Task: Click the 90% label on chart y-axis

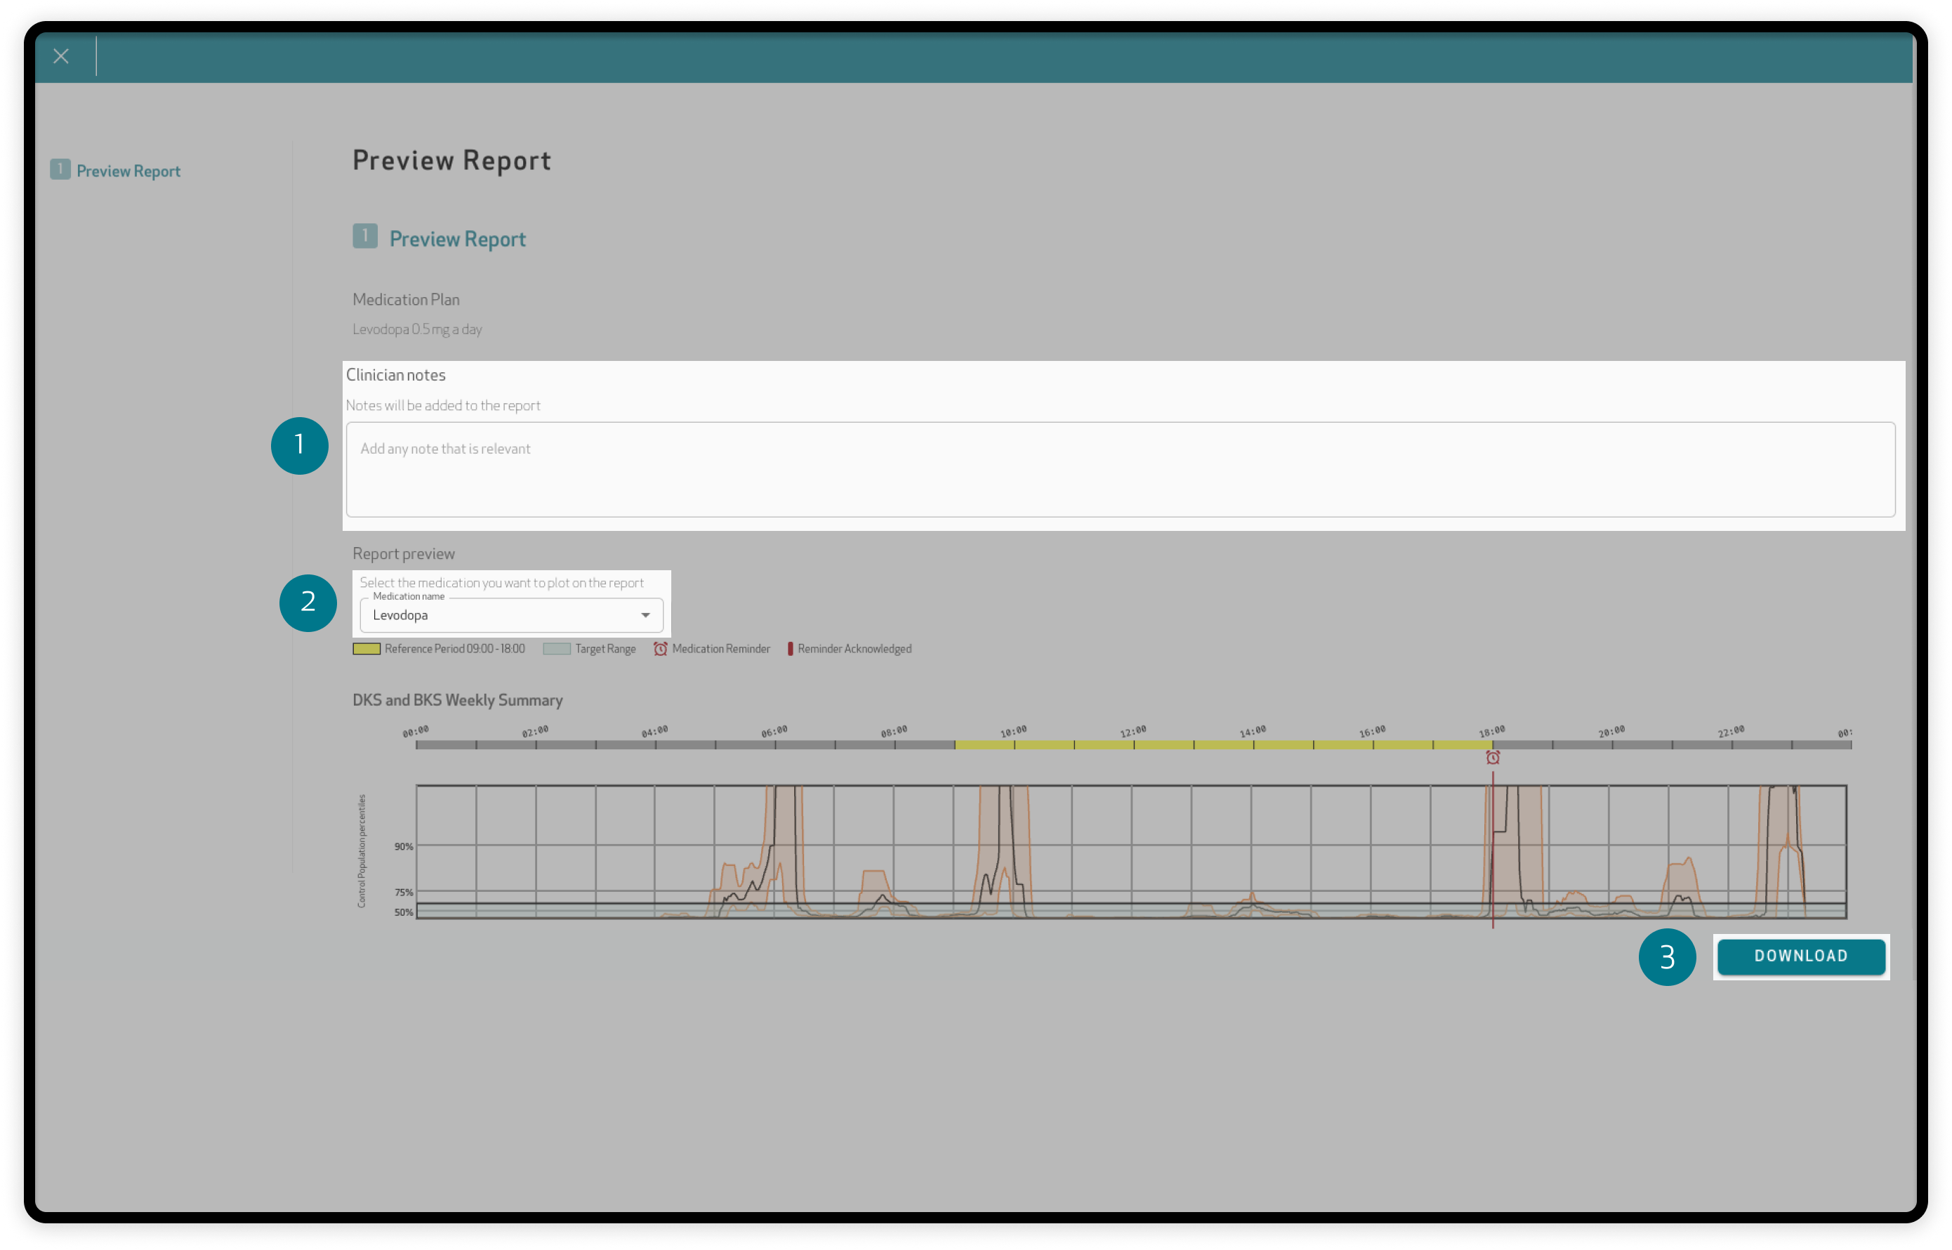Action: point(403,847)
